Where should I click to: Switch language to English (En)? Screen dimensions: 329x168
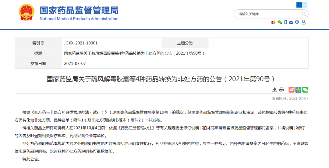pos(304,5)
